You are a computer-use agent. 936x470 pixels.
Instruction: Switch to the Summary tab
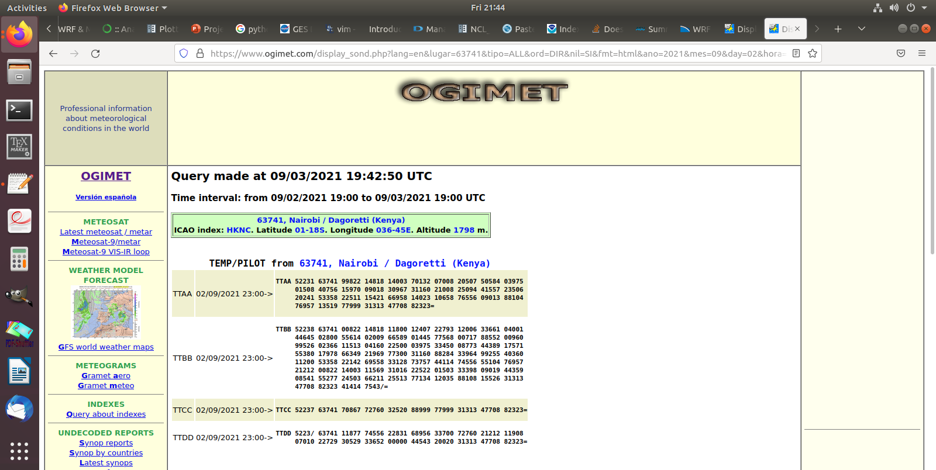[651, 29]
